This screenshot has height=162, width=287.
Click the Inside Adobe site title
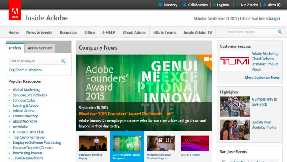click(46, 18)
